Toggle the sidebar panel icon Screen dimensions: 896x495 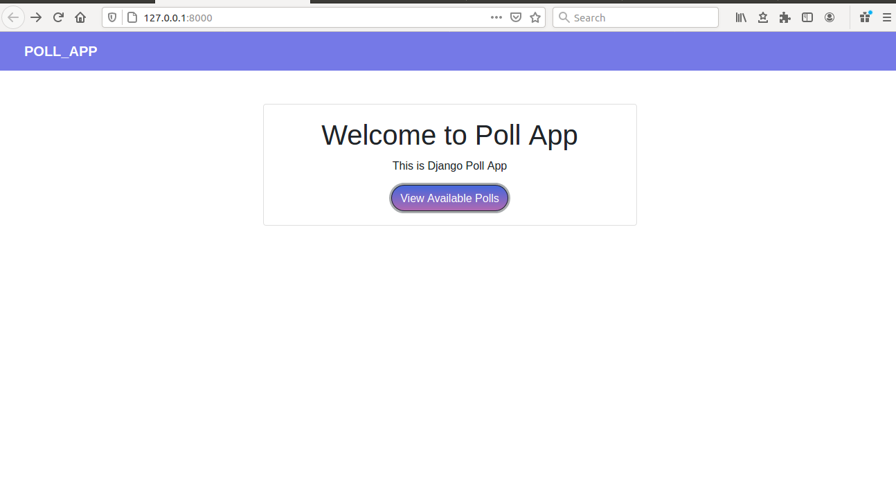click(x=807, y=17)
